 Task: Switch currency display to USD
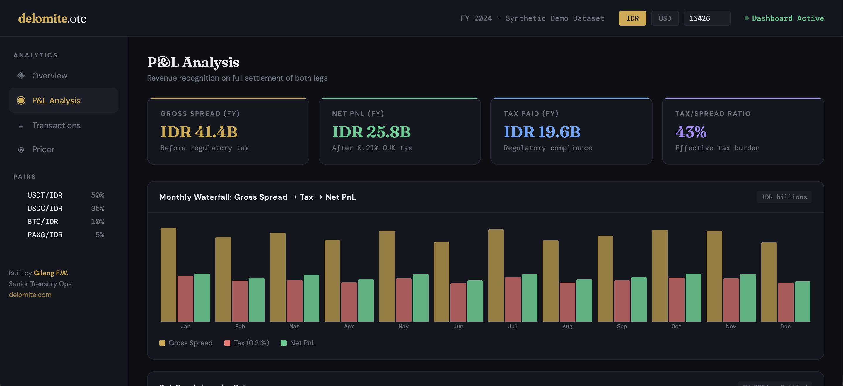(665, 18)
